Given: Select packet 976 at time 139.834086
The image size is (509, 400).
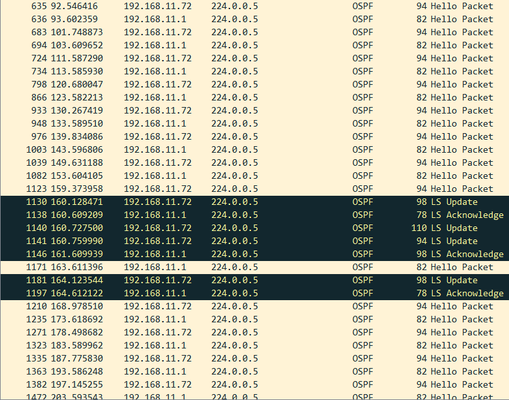Looking at the screenshot, I should pyautogui.click(x=254, y=136).
